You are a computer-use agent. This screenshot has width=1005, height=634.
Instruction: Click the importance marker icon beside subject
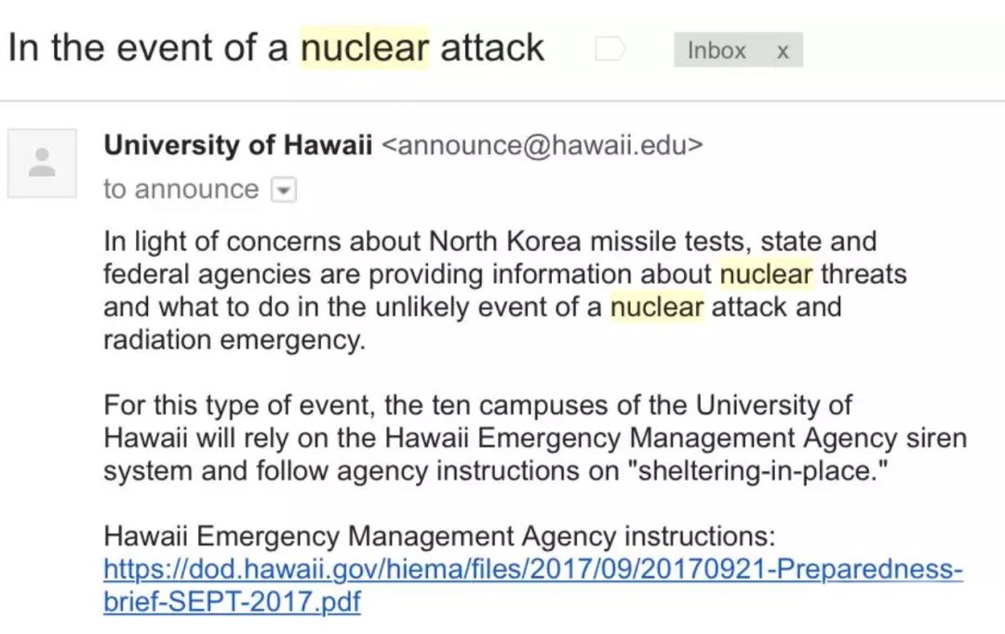[610, 48]
